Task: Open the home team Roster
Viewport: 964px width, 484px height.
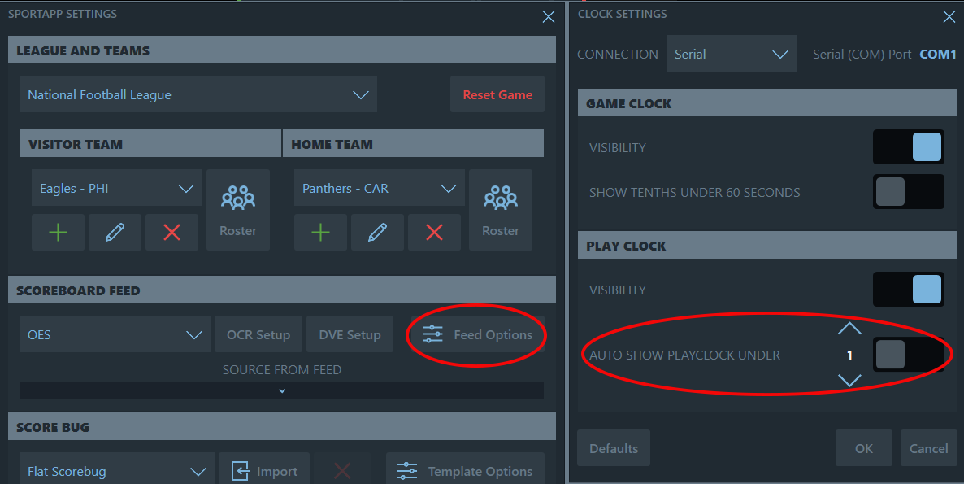Action: coord(501,210)
